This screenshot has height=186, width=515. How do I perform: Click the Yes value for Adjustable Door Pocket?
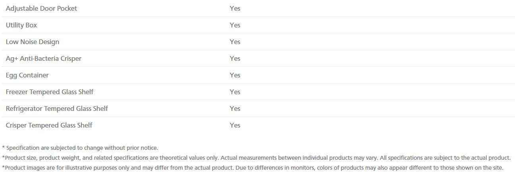click(235, 8)
